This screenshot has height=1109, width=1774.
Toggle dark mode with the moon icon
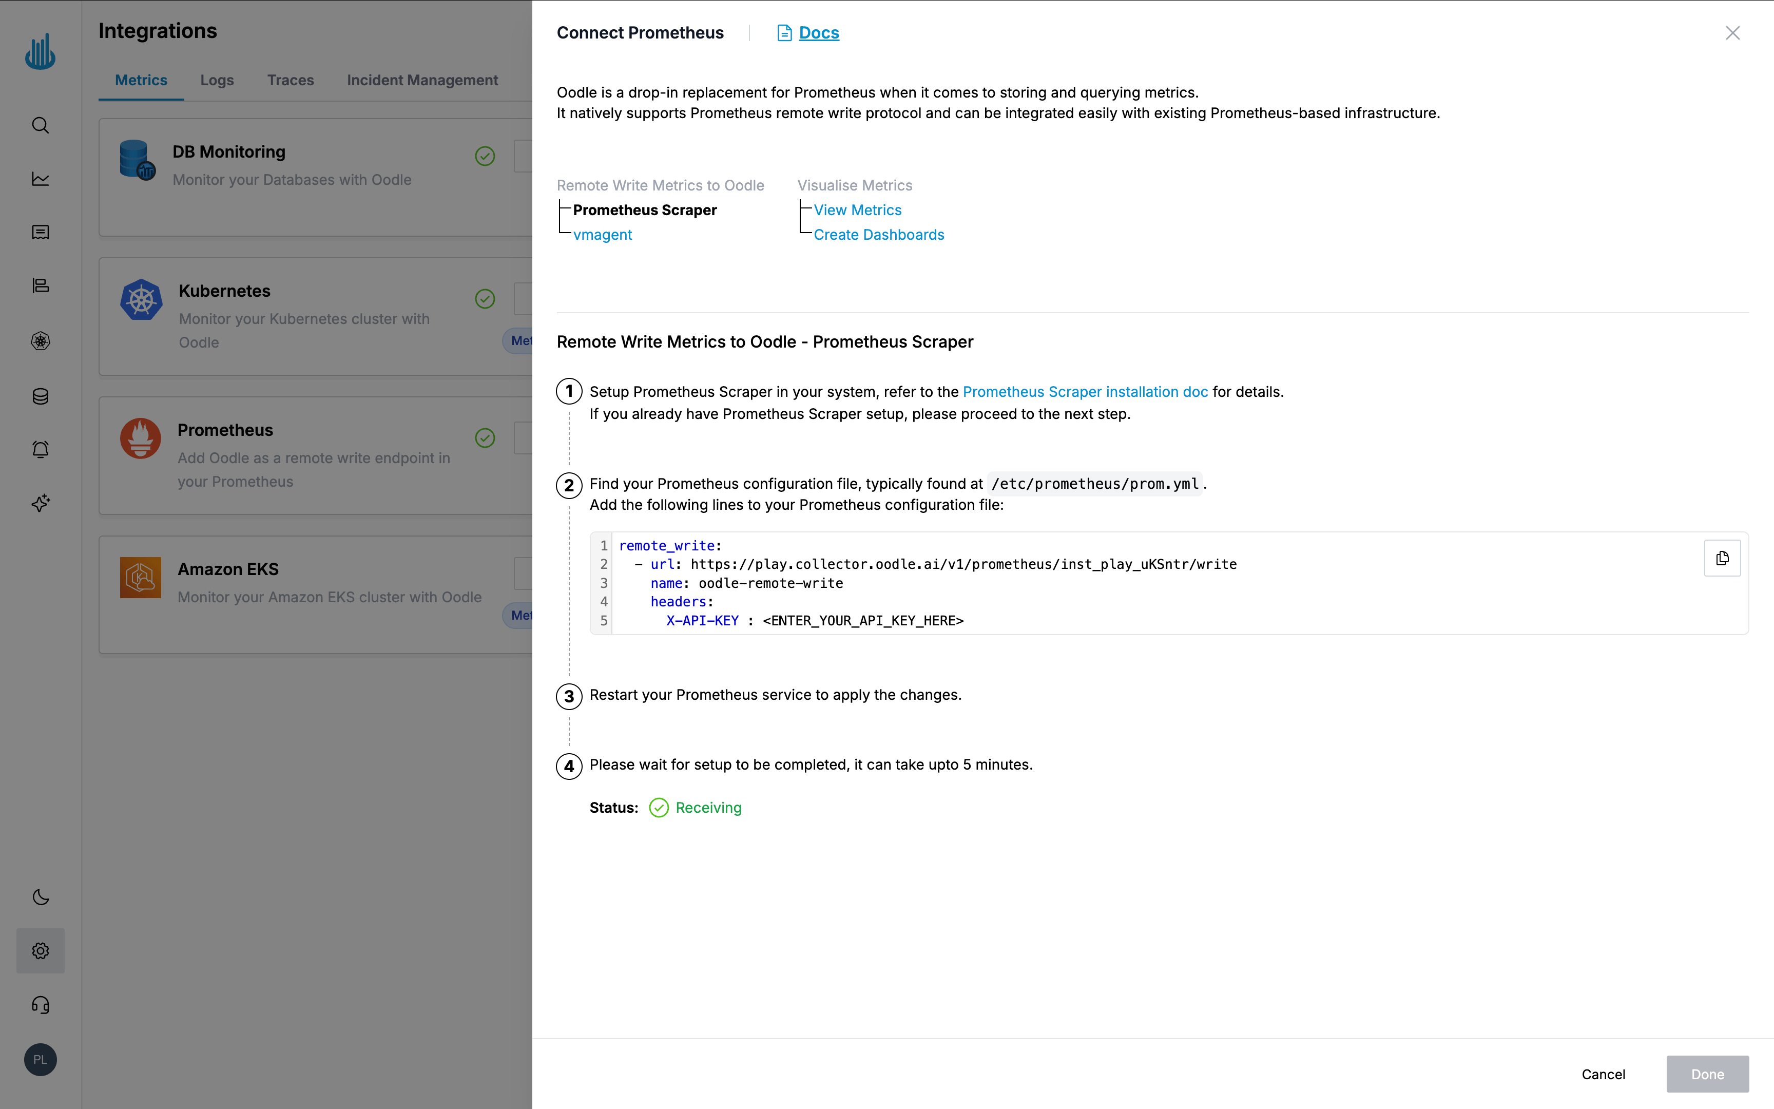pos(41,897)
